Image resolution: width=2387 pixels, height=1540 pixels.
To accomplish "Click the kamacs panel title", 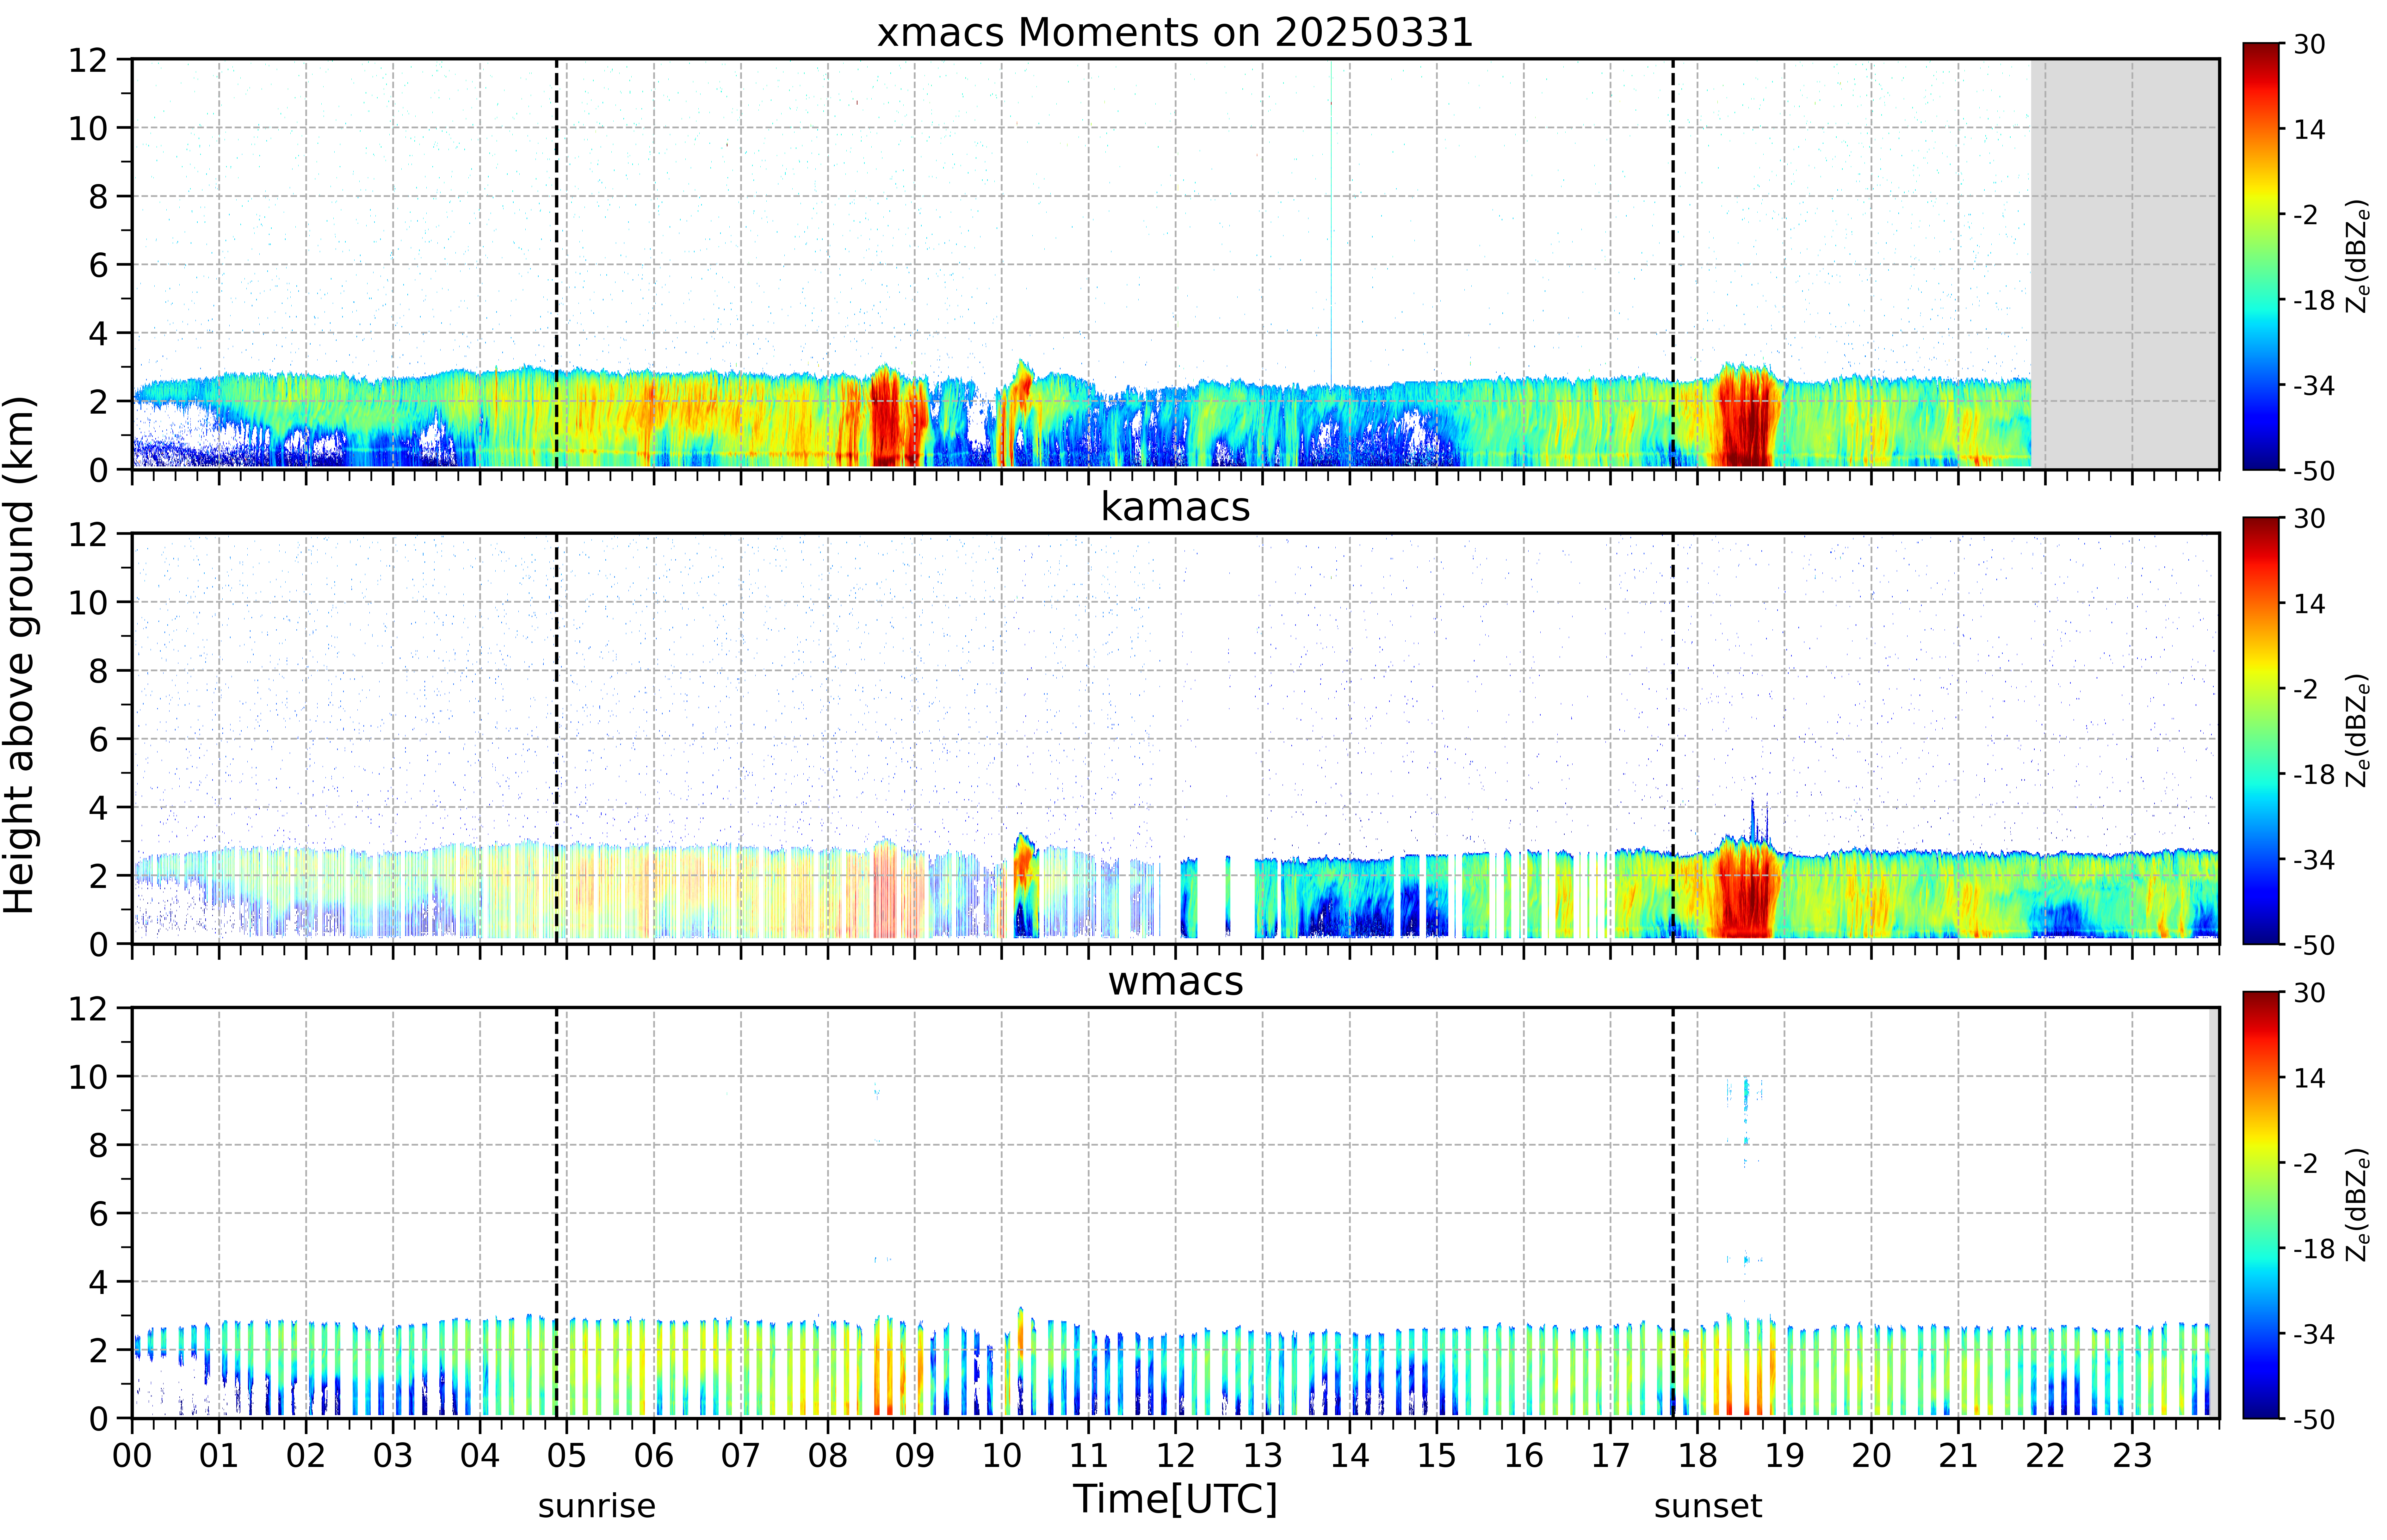I will (x=1175, y=507).
